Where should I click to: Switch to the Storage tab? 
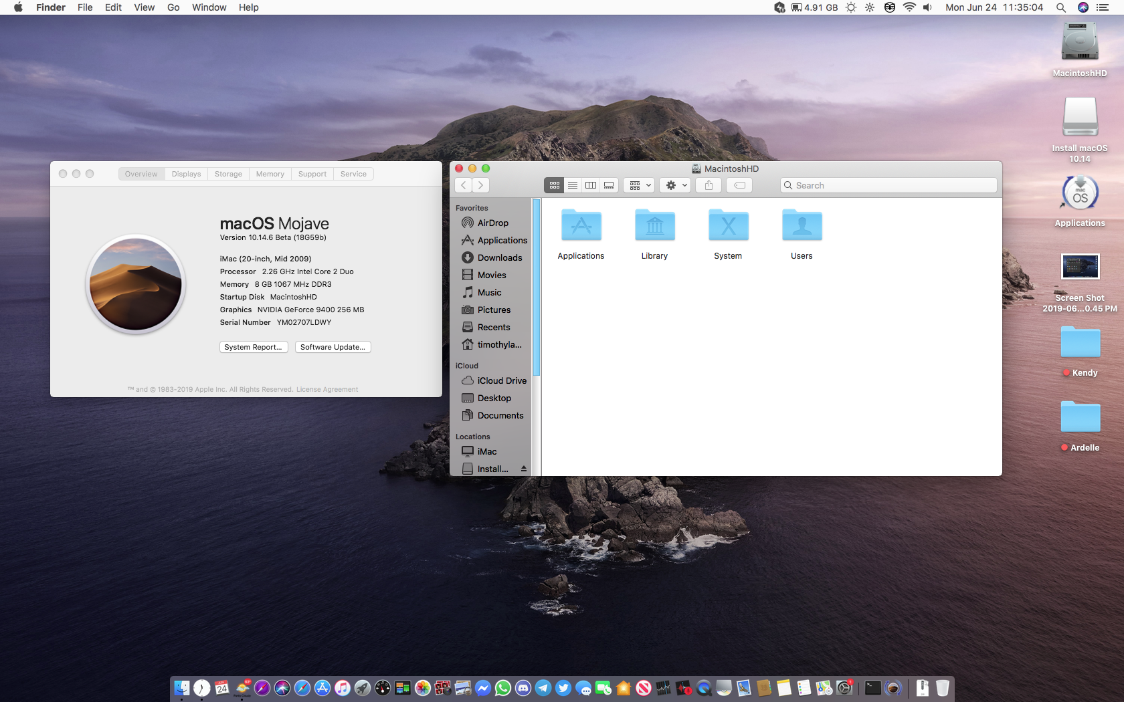click(228, 174)
